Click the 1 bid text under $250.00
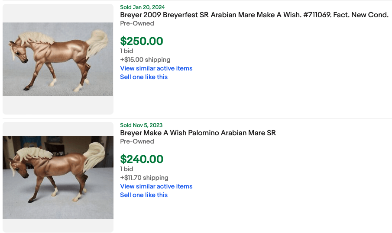 pyautogui.click(x=126, y=51)
